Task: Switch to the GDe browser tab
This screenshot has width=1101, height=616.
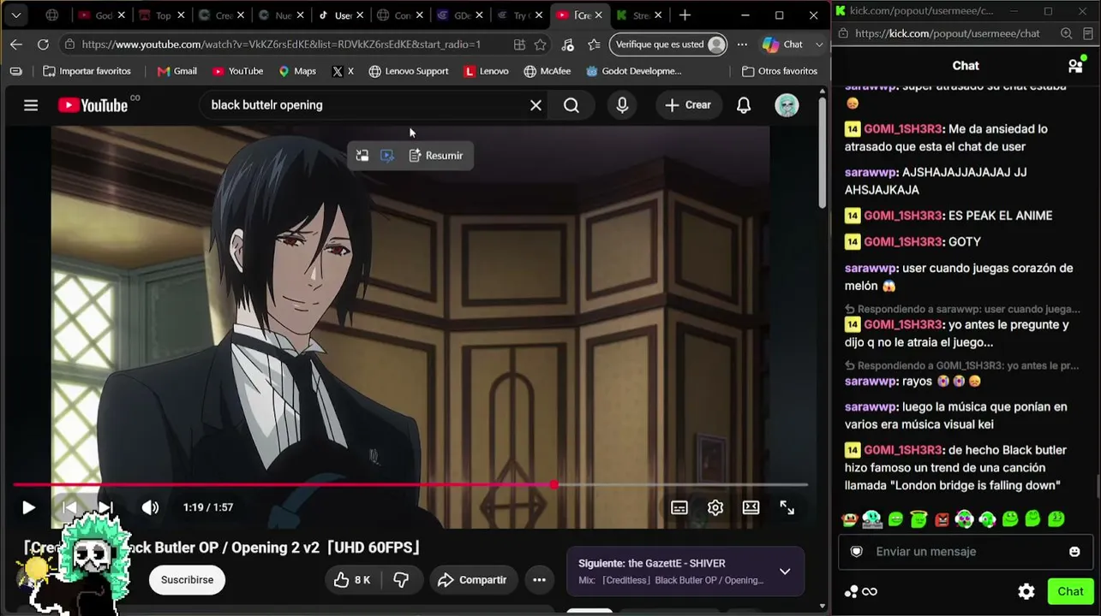Action: click(461, 15)
